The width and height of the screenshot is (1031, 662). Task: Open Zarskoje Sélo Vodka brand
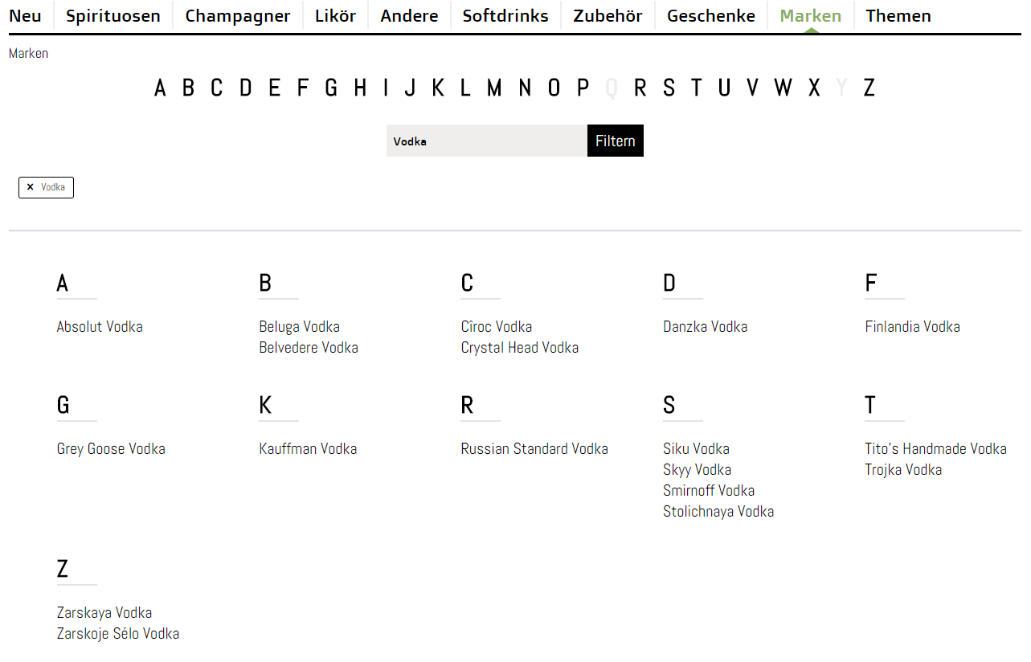coord(118,633)
